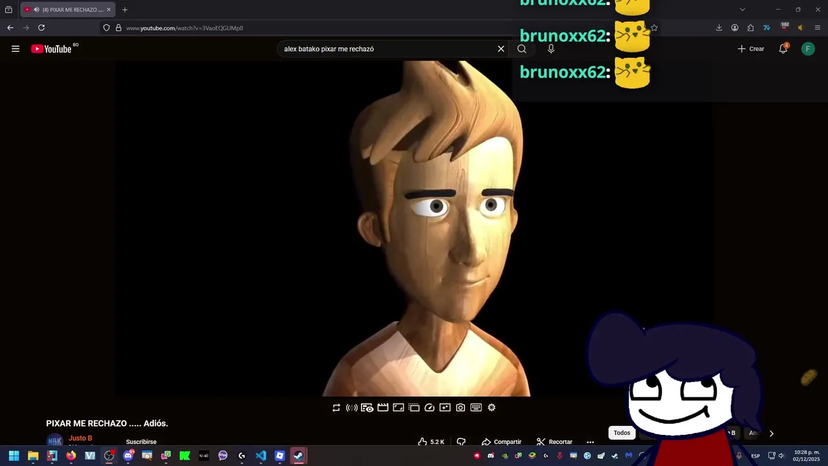This screenshot has width=828, height=466.
Task: Click the search magnifier button
Action: click(522, 49)
